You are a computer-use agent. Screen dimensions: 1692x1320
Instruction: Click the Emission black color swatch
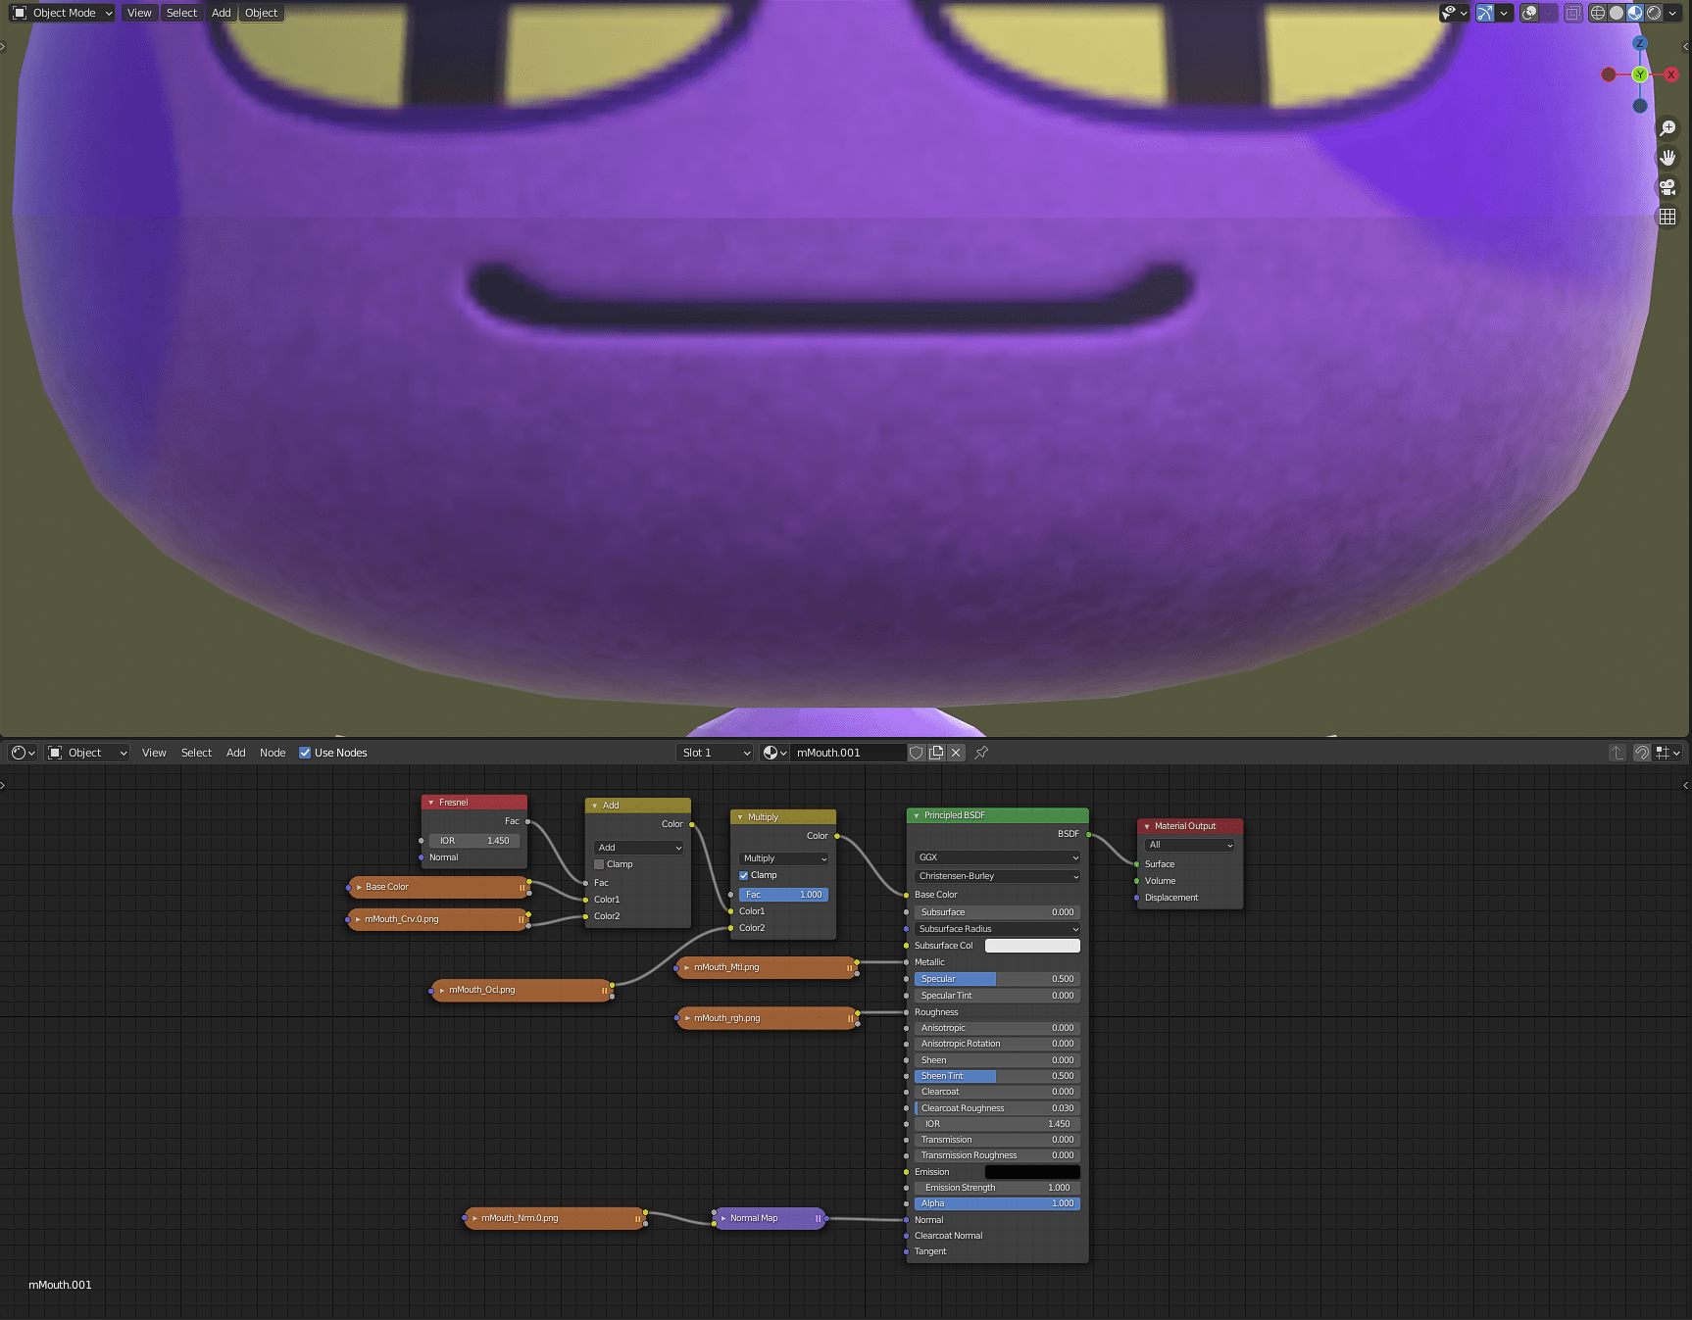tap(1032, 1172)
